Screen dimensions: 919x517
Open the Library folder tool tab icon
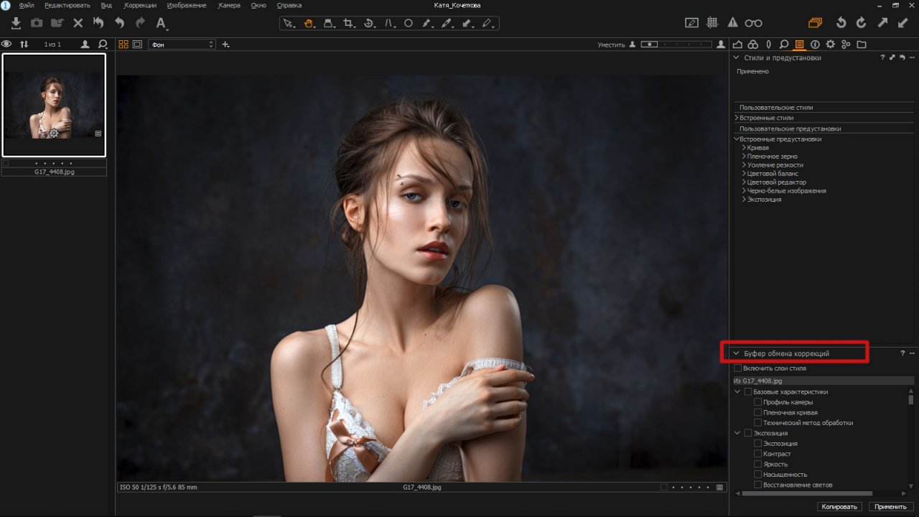tap(862, 45)
